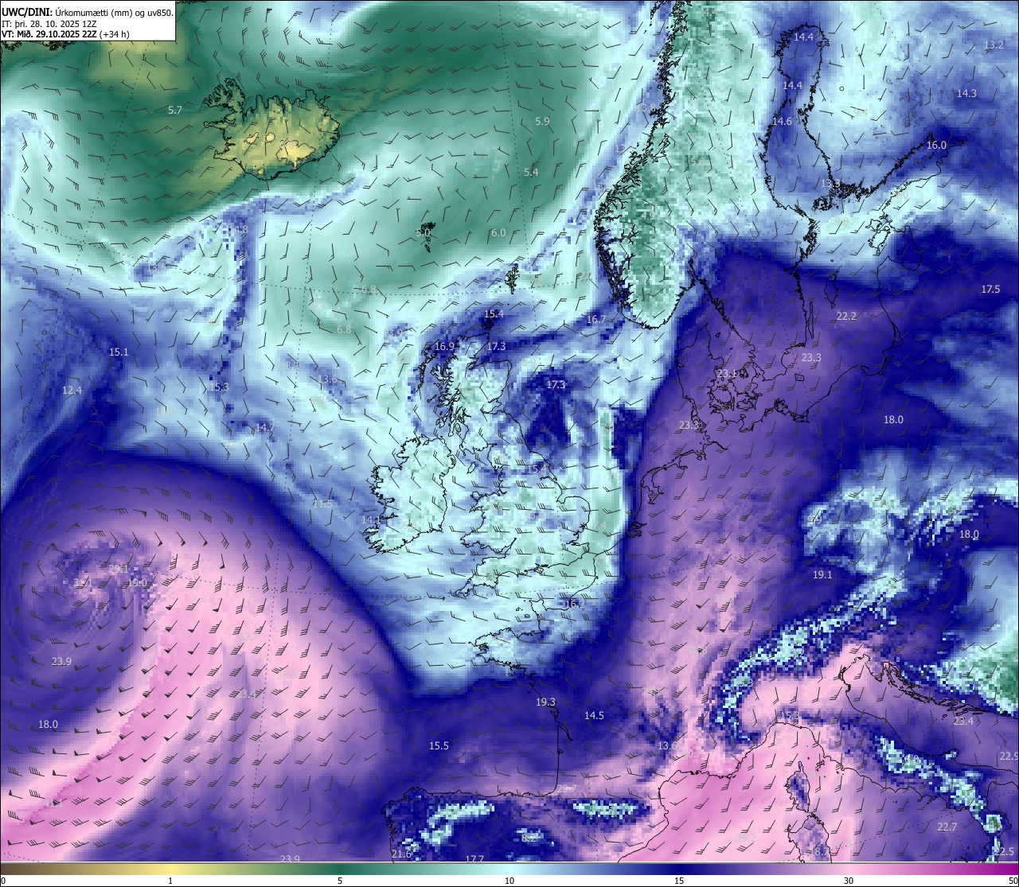Click the 22.2 value label
The width and height of the screenshot is (1019, 887).
[x=846, y=317]
